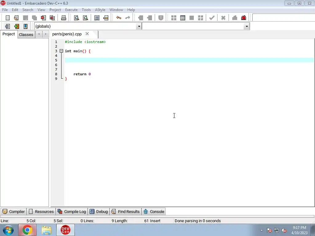
Task: Open the Compiler bottom panel tab
Action: [x=14, y=211]
